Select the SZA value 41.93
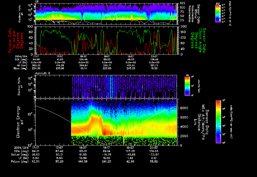 pos(60,59)
